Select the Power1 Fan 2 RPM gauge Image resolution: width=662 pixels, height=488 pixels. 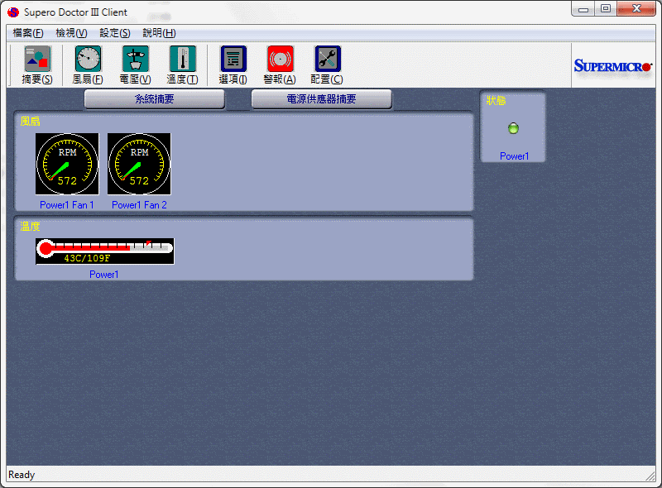(x=139, y=165)
